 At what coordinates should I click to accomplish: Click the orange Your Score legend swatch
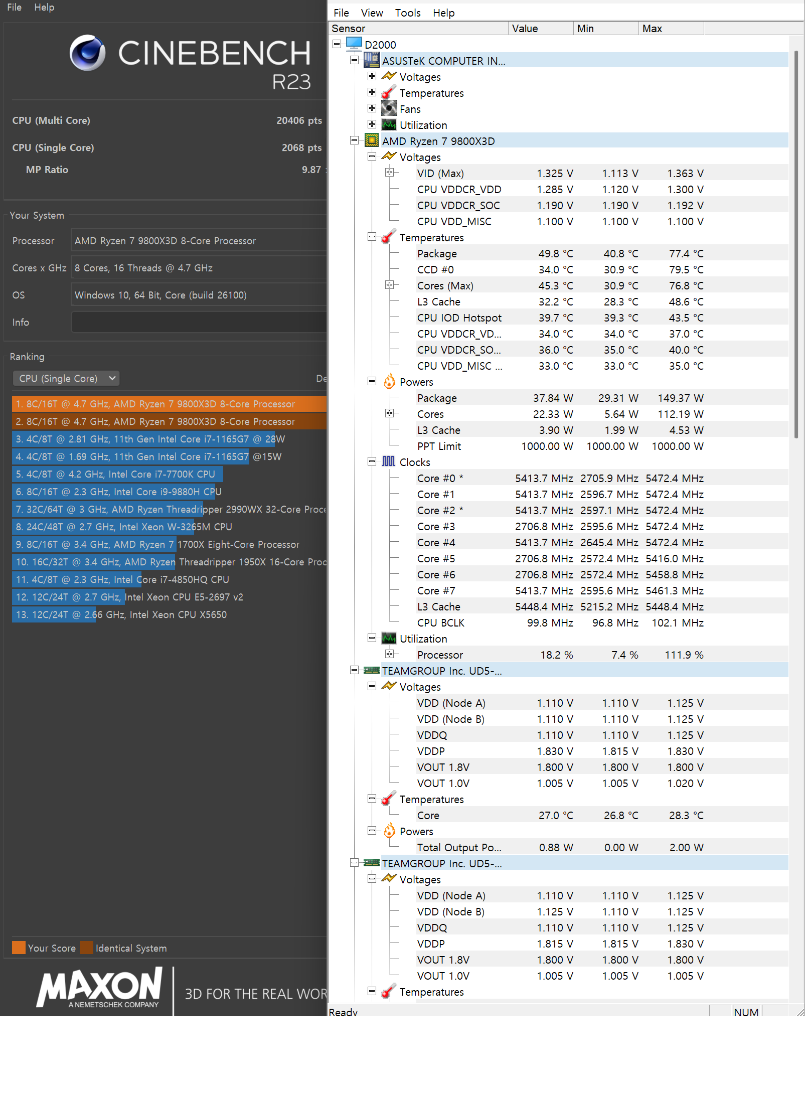click(19, 948)
